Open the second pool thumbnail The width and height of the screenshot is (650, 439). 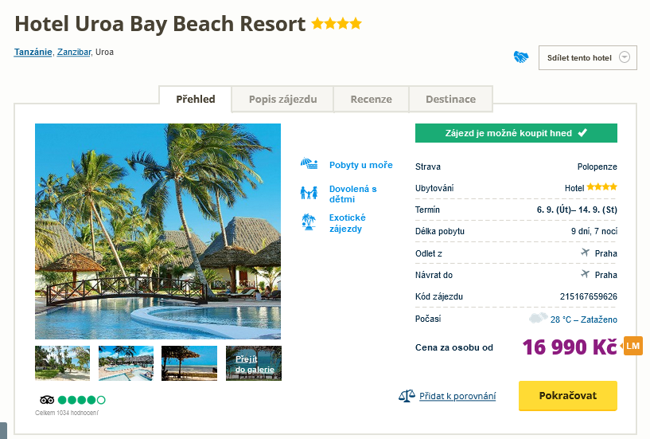coord(126,363)
